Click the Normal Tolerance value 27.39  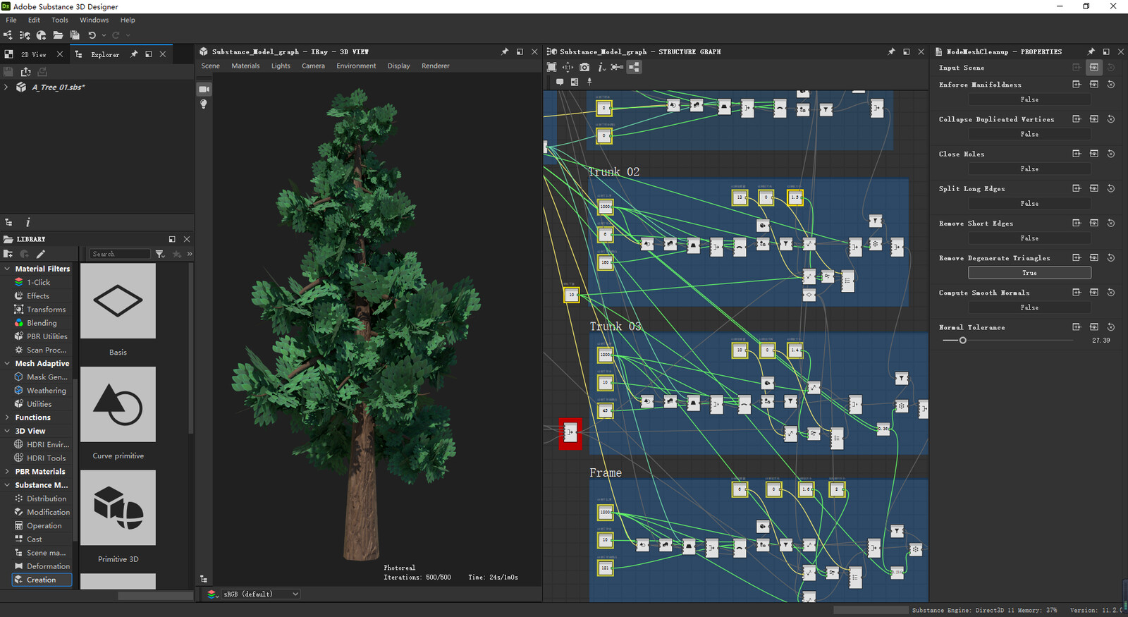pos(1101,341)
